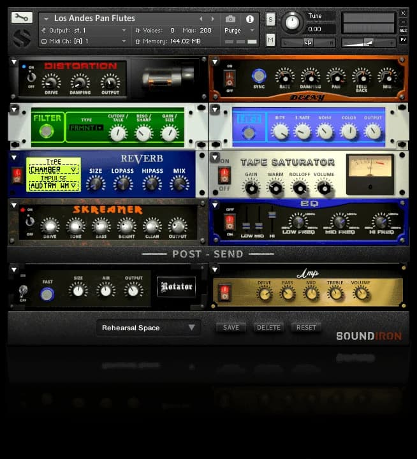Image resolution: width=417 pixels, height=459 pixels.
Task: Open the instrument info icon
Action: tap(249, 19)
